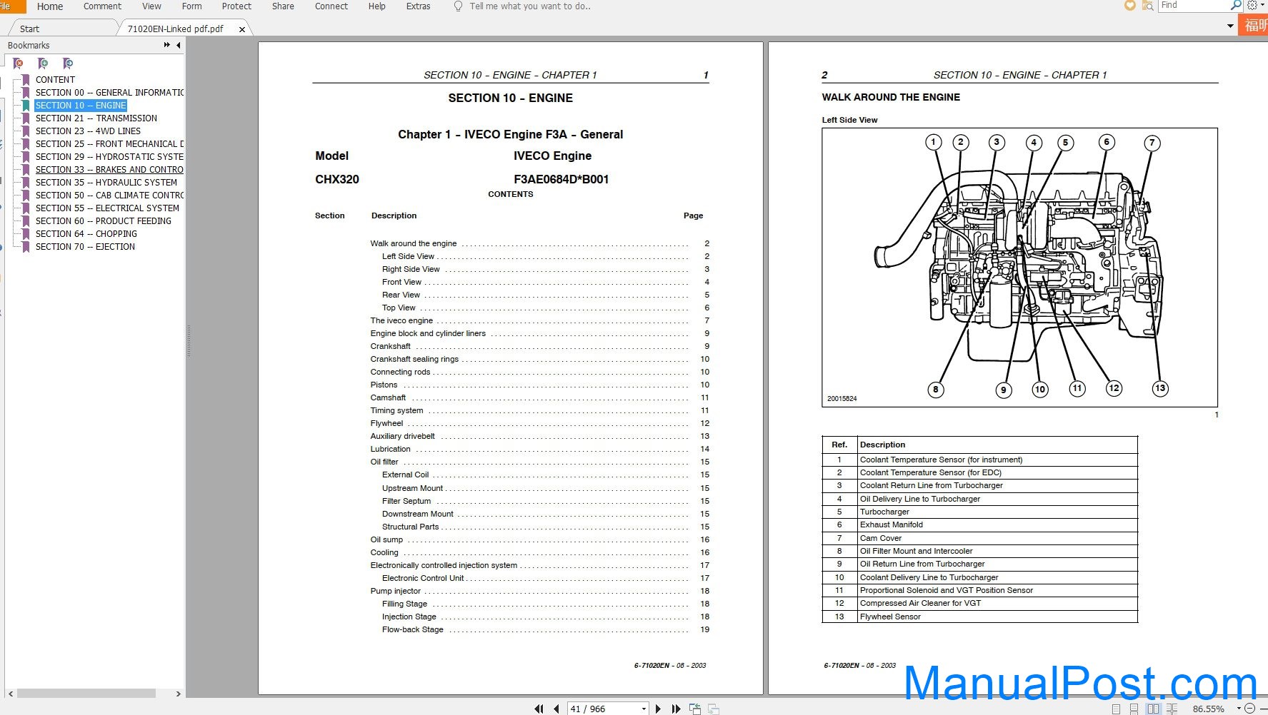Click 'Pump injector' contents entry

click(x=396, y=591)
